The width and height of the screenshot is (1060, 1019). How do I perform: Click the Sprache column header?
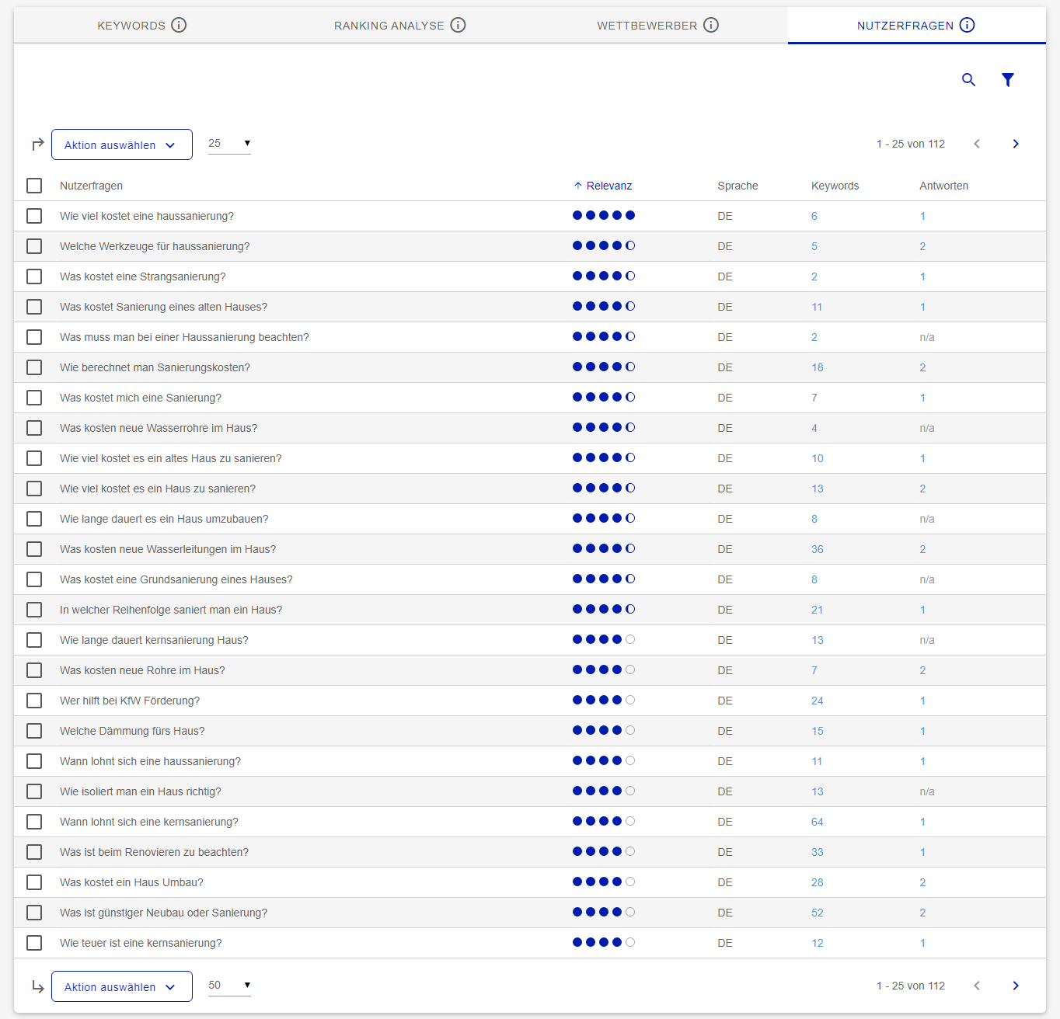pos(737,186)
